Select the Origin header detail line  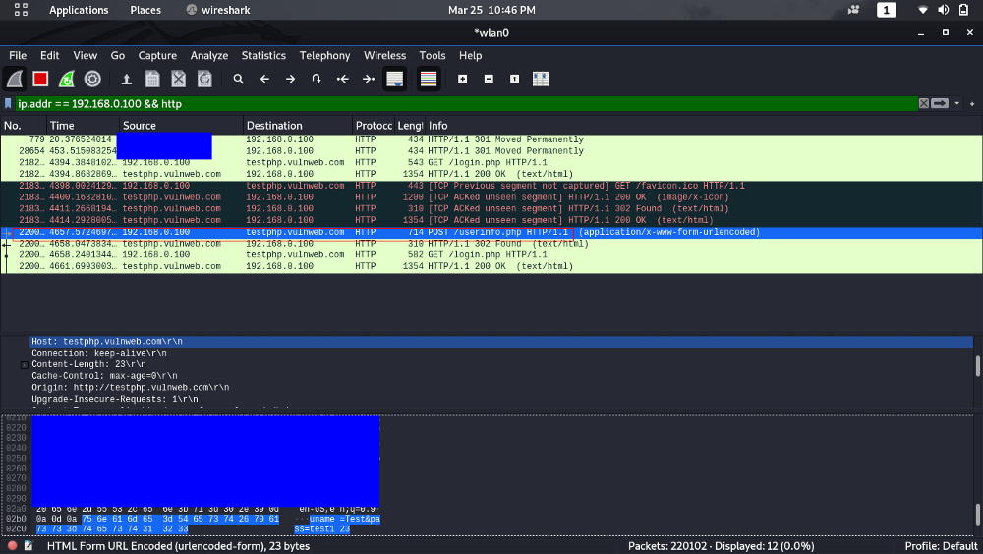click(131, 388)
